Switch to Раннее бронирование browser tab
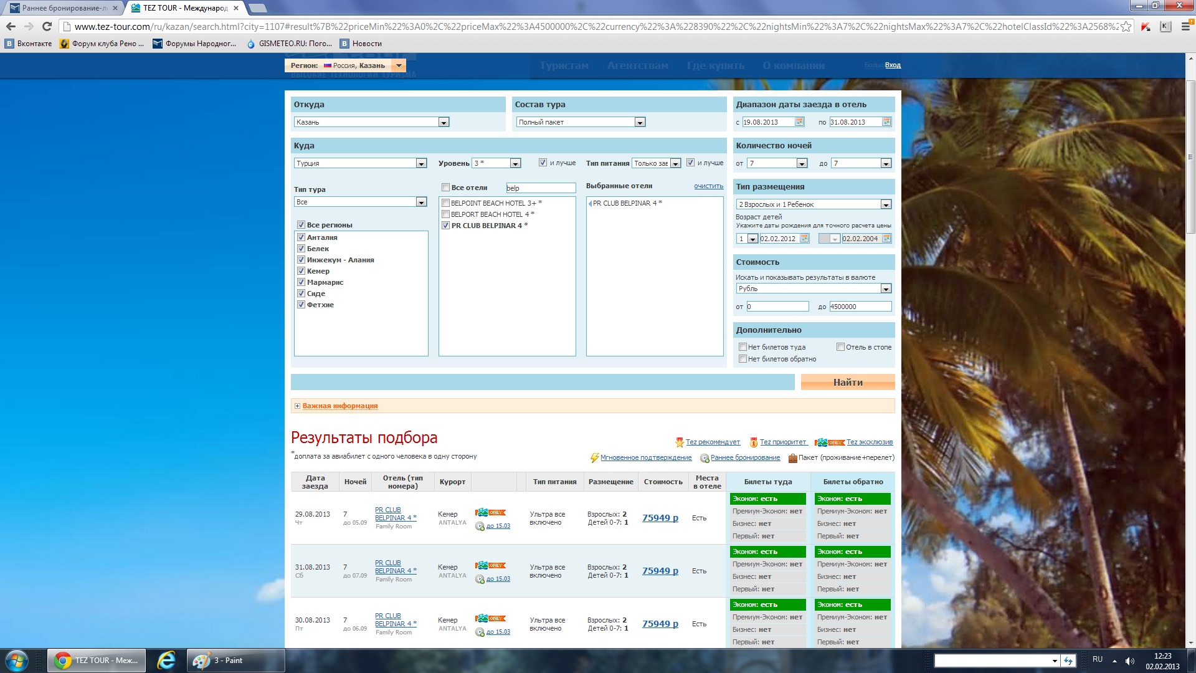1196x673 pixels. tap(62, 8)
